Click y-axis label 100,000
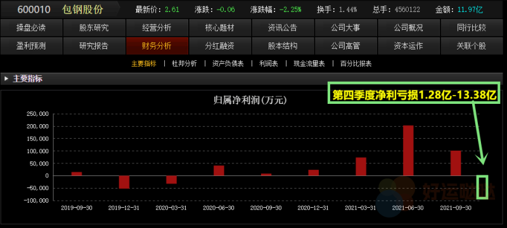 pos(39,151)
